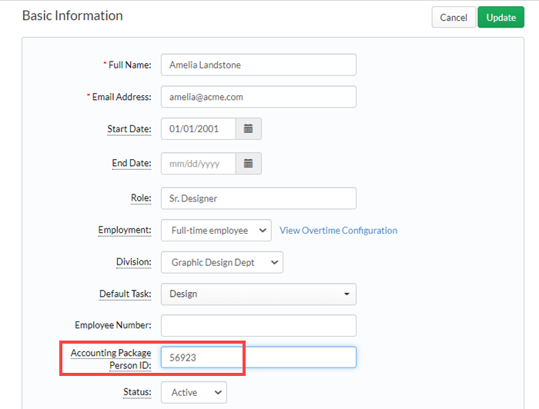Open View Overtime Configuration link

338,230
